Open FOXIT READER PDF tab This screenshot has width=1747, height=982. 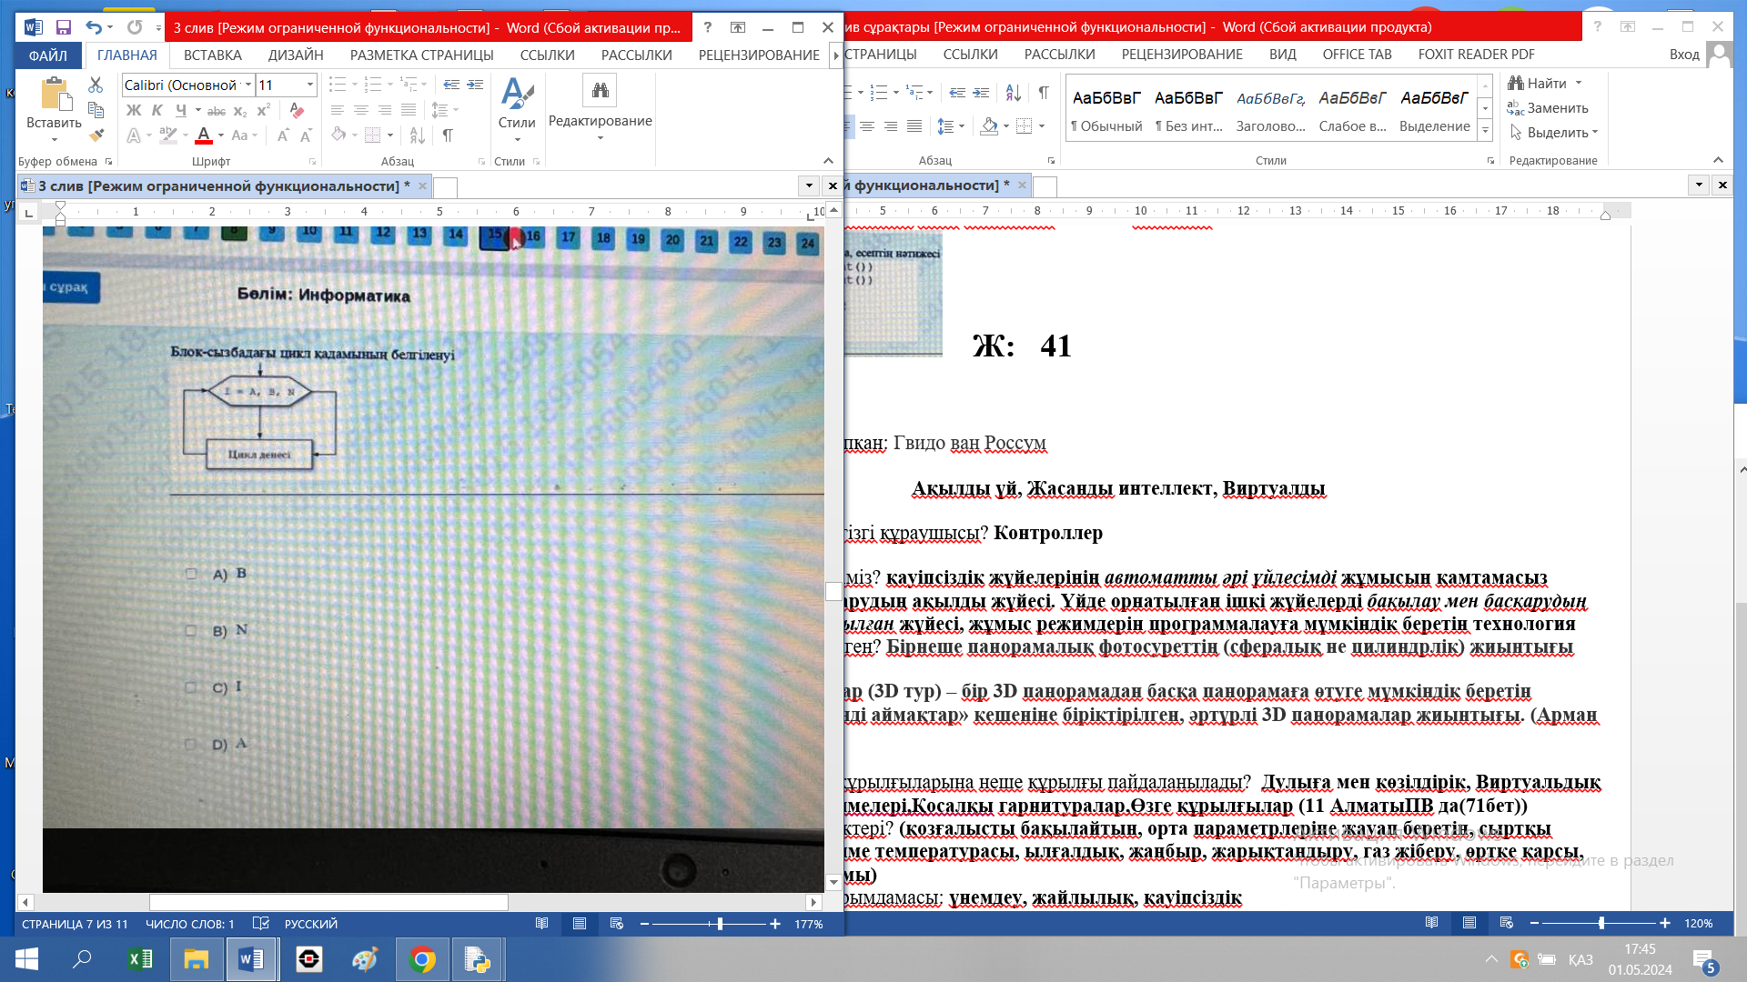pyautogui.click(x=1476, y=55)
